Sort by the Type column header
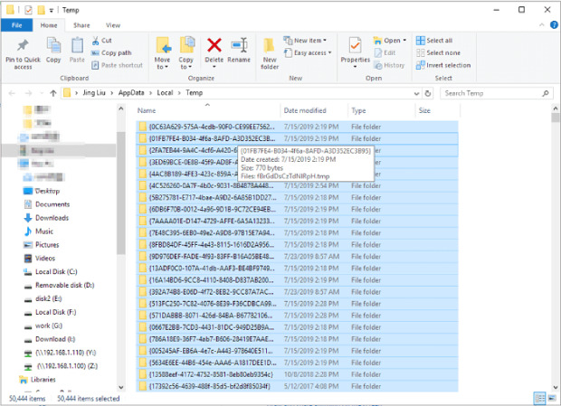561x406 pixels. 381,110
